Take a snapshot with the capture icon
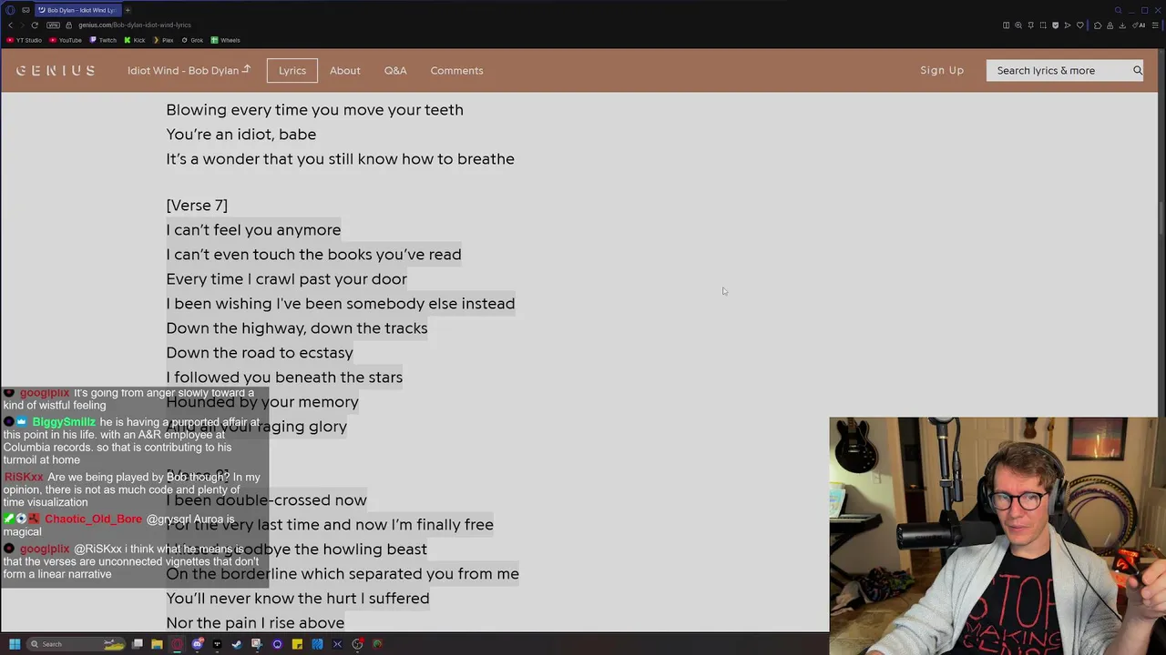Screen dimensions: 1166x655 (x=1043, y=25)
